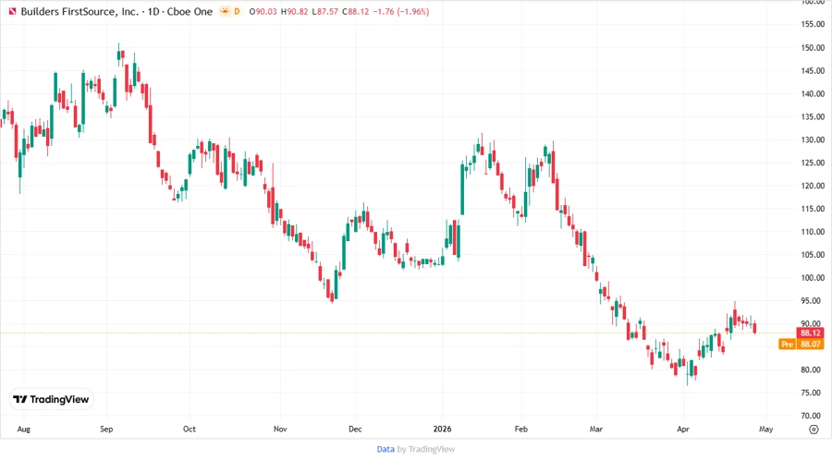
Task: Click the close value C88.12 in header
Action: click(x=356, y=11)
